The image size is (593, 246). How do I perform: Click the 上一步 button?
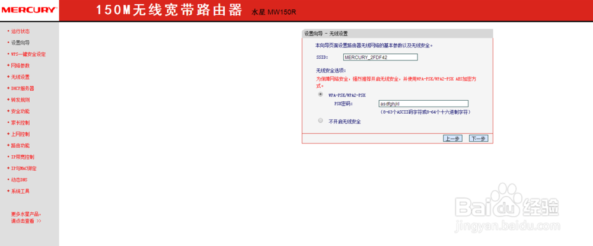click(x=452, y=138)
